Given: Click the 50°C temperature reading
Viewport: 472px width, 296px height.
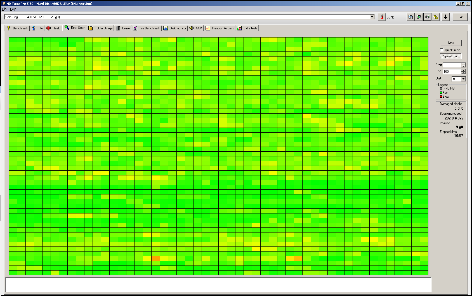Looking at the screenshot, I should click(390, 17).
